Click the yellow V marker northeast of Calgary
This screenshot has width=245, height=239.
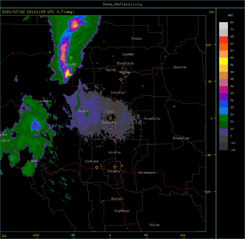122,166
